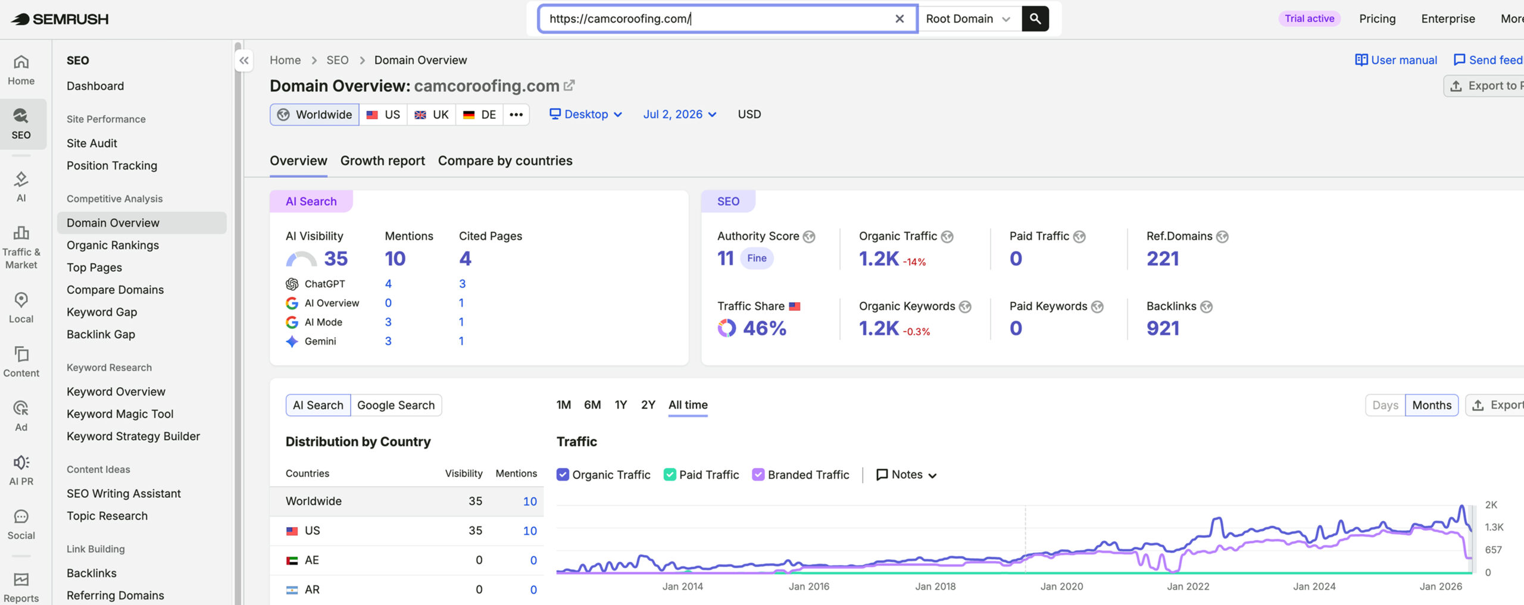Click Paid Traffic globe icon
Viewport: 1524px width, 605px height.
pyautogui.click(x=1079, y=237)
